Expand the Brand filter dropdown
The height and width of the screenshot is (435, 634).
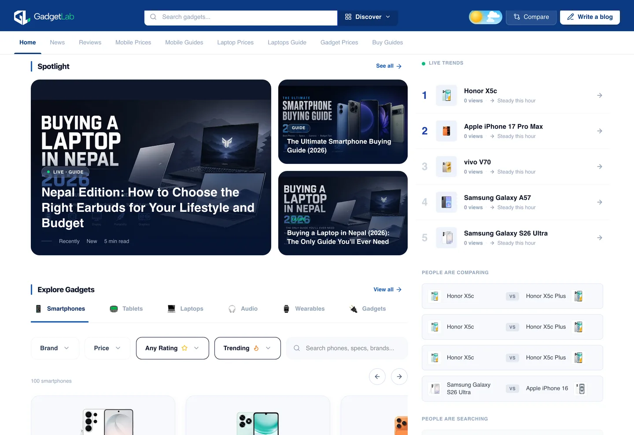click(55, 348)
